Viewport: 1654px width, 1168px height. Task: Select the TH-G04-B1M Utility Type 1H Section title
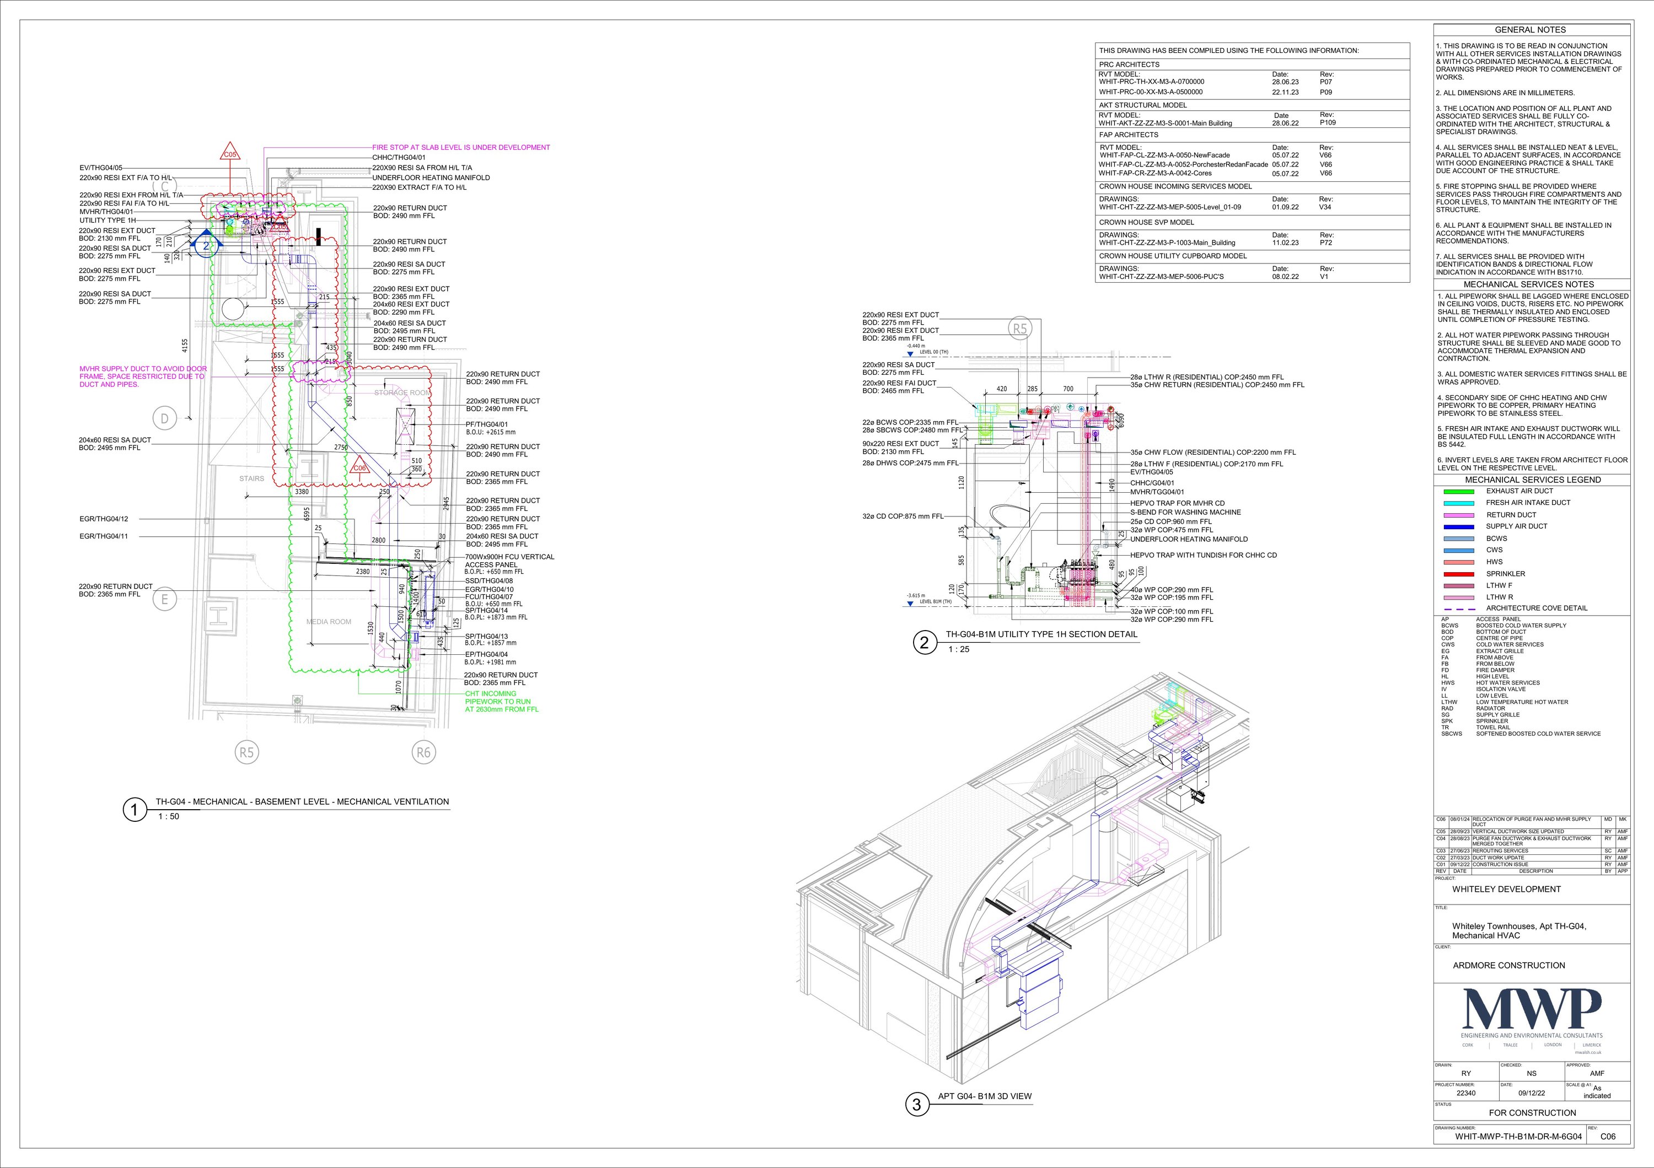click(1041, 634)
